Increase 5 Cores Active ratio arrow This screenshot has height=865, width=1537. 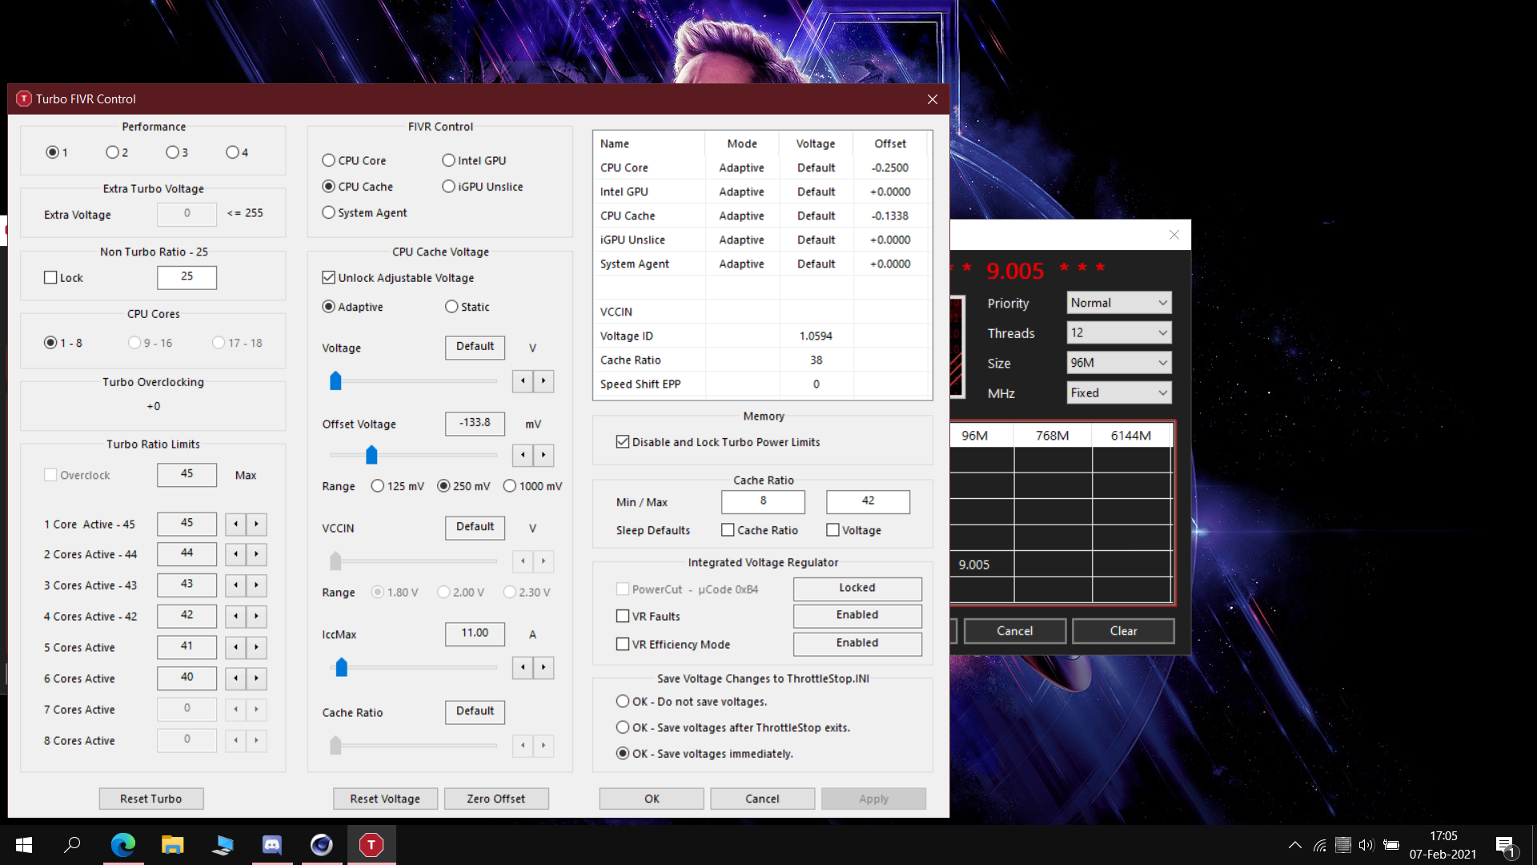[x=256, y=647]
